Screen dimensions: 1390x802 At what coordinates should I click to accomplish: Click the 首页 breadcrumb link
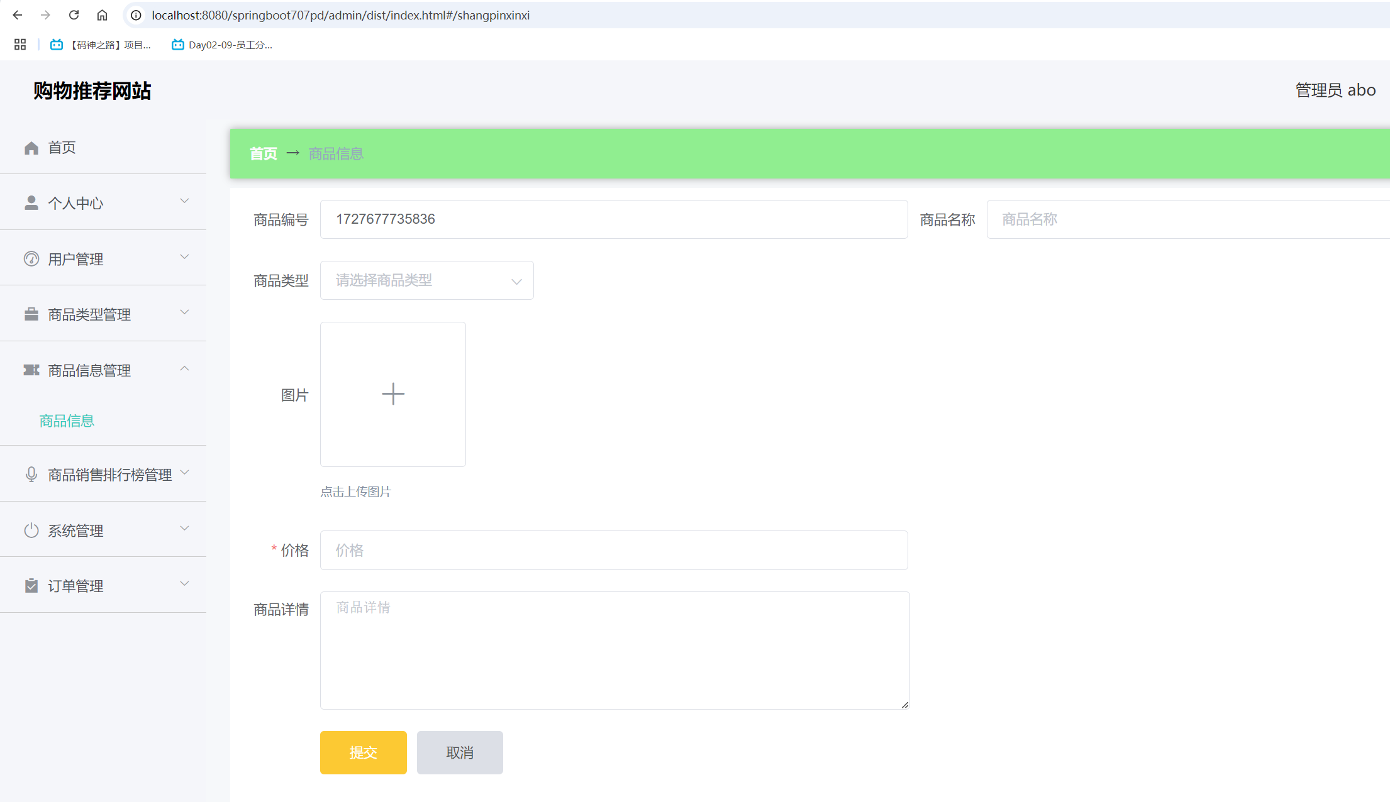[x=263, y=154]
